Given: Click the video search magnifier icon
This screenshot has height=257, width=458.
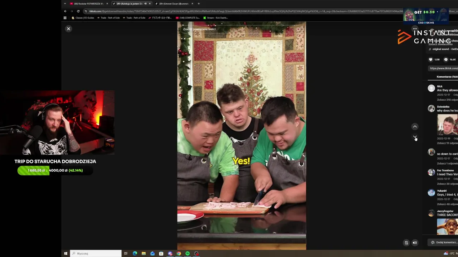Looking at the screenshot, I should [298, 29].
